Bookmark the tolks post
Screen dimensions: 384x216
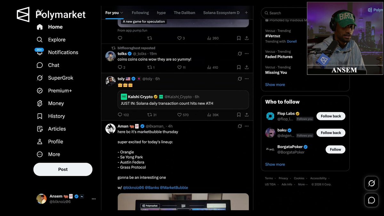(x=239, y=67)
